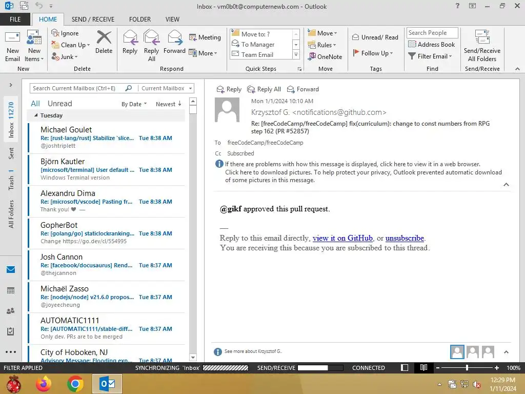Choose the Team Email quick step
525x394 pixels.
click(261, 54)
